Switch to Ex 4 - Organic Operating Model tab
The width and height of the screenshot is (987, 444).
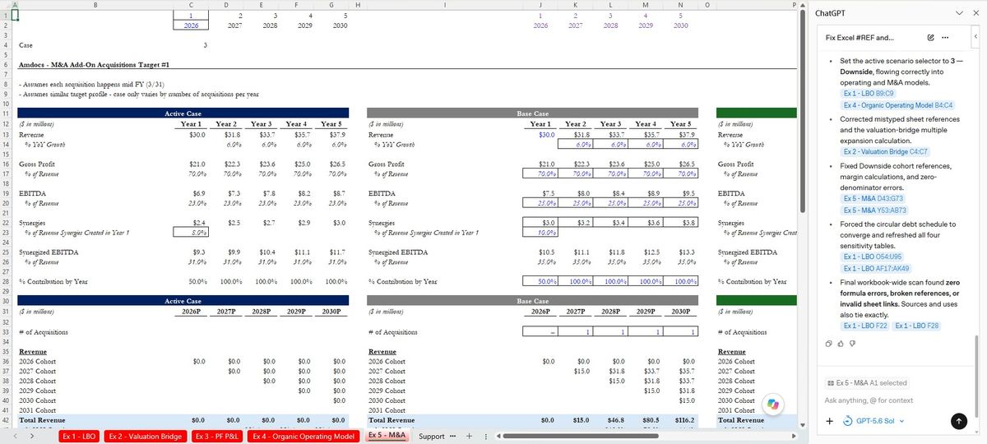point(303,437)
